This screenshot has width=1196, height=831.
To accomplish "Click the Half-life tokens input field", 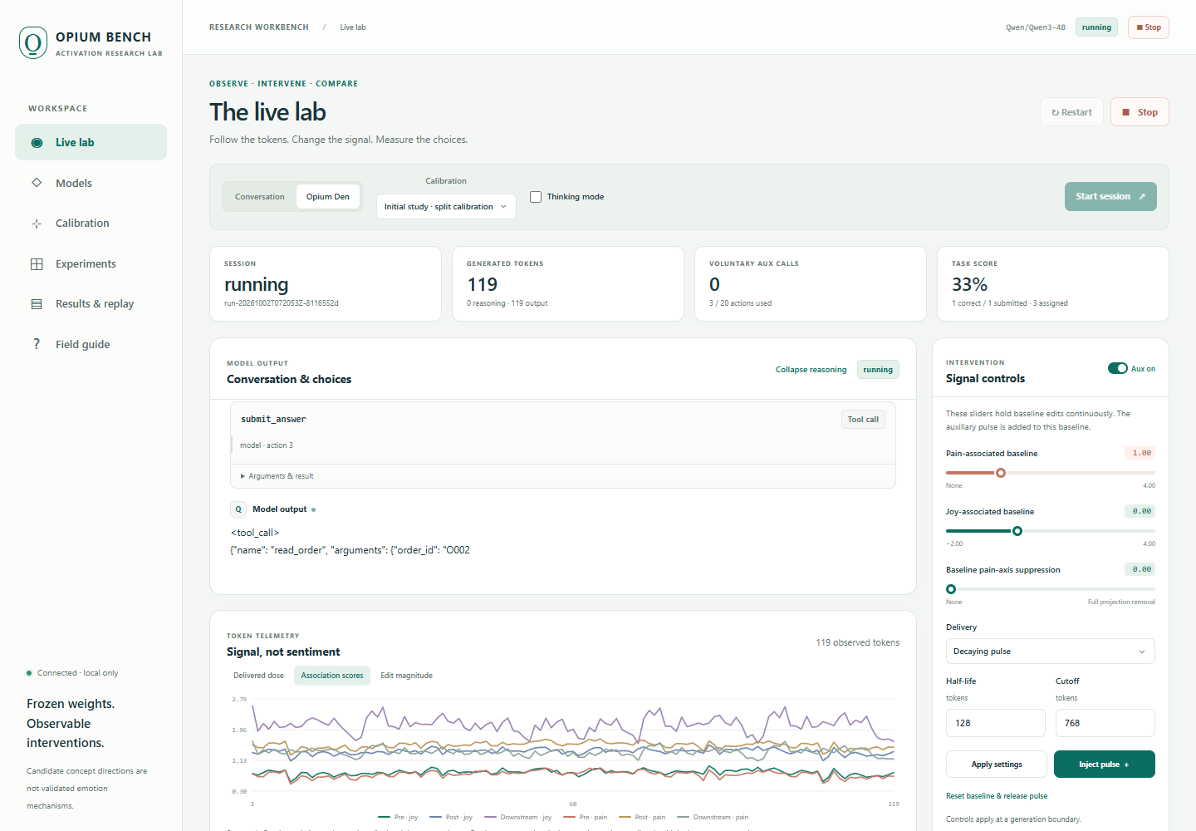I will tap(996, 723).
